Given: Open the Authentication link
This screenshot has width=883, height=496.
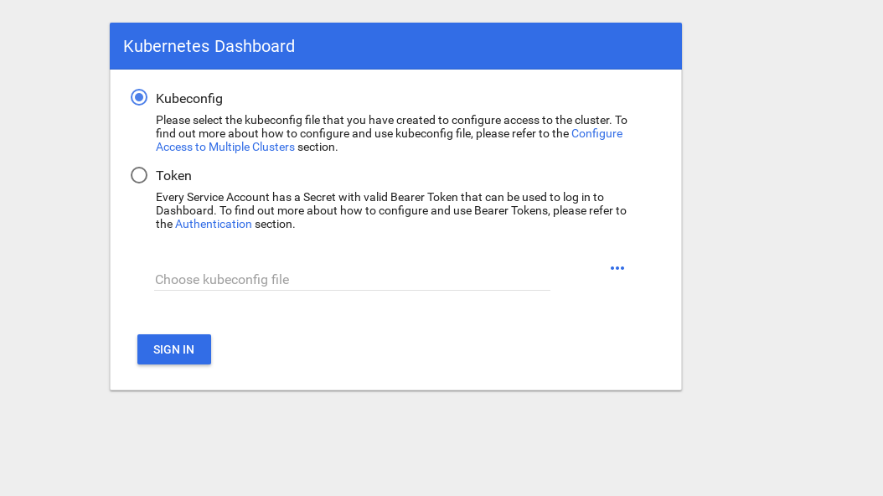Looking at the screenshot, I should tap(214, 224).
